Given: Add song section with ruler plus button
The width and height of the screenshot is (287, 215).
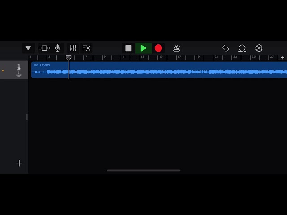Looking at the screenshot, I should click(283, 58).
